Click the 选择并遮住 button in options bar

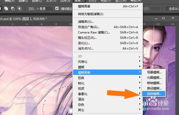click(173, 9)
